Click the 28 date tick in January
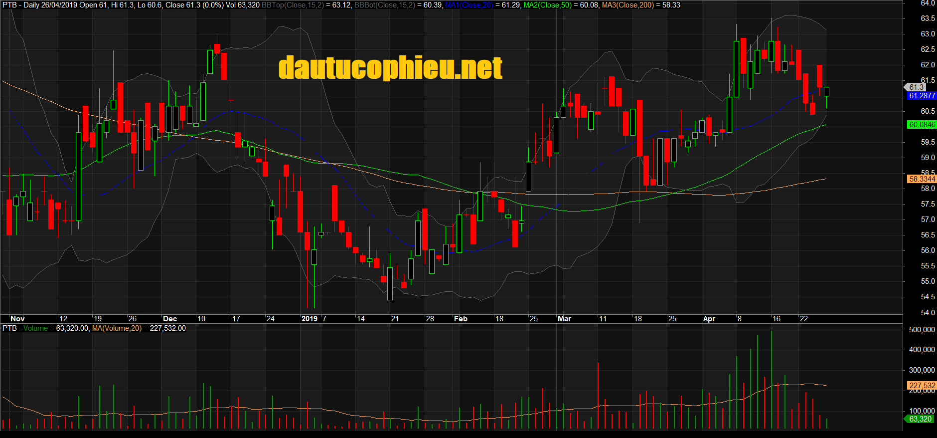The width and height of the screenshot is (937, 438). tap(430, 319)
